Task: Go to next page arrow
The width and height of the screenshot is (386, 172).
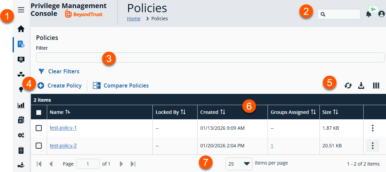Action: [x=121, y=164]
